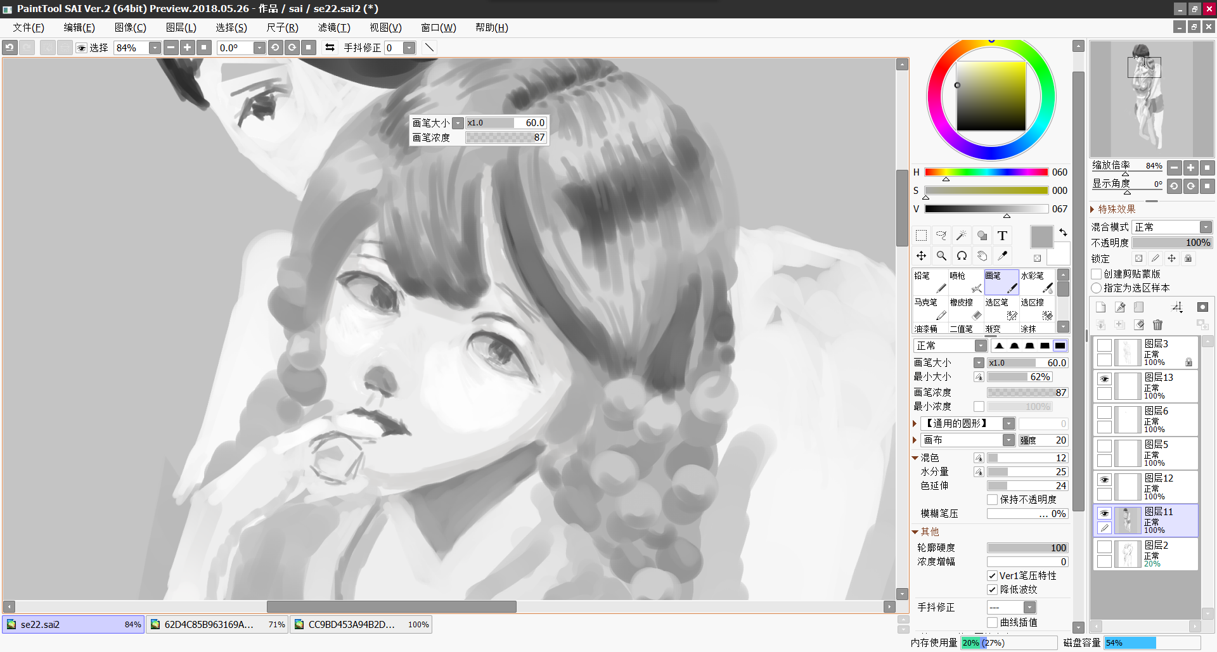Swap foreground and background colors

1063,232
